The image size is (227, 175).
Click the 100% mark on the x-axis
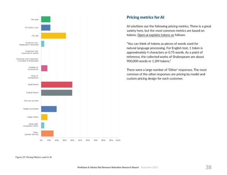click(x=118, y=140)
